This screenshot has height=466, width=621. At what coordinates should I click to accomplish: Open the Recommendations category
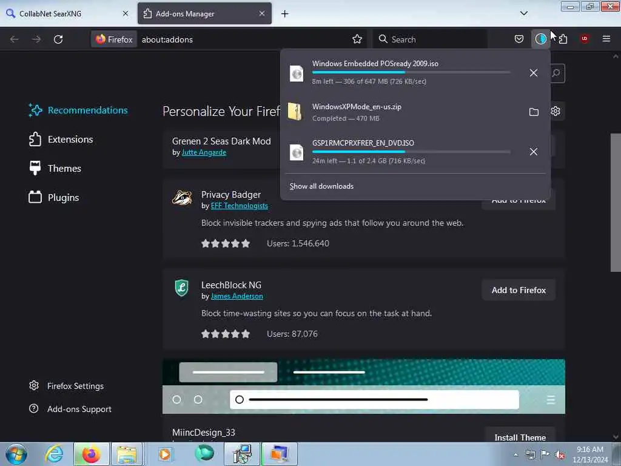click(x=78, y=110)
